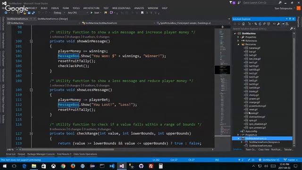The image size is (302, 170).
Task: Open the FileZilla taskbar icon
Action: [151, 166]
